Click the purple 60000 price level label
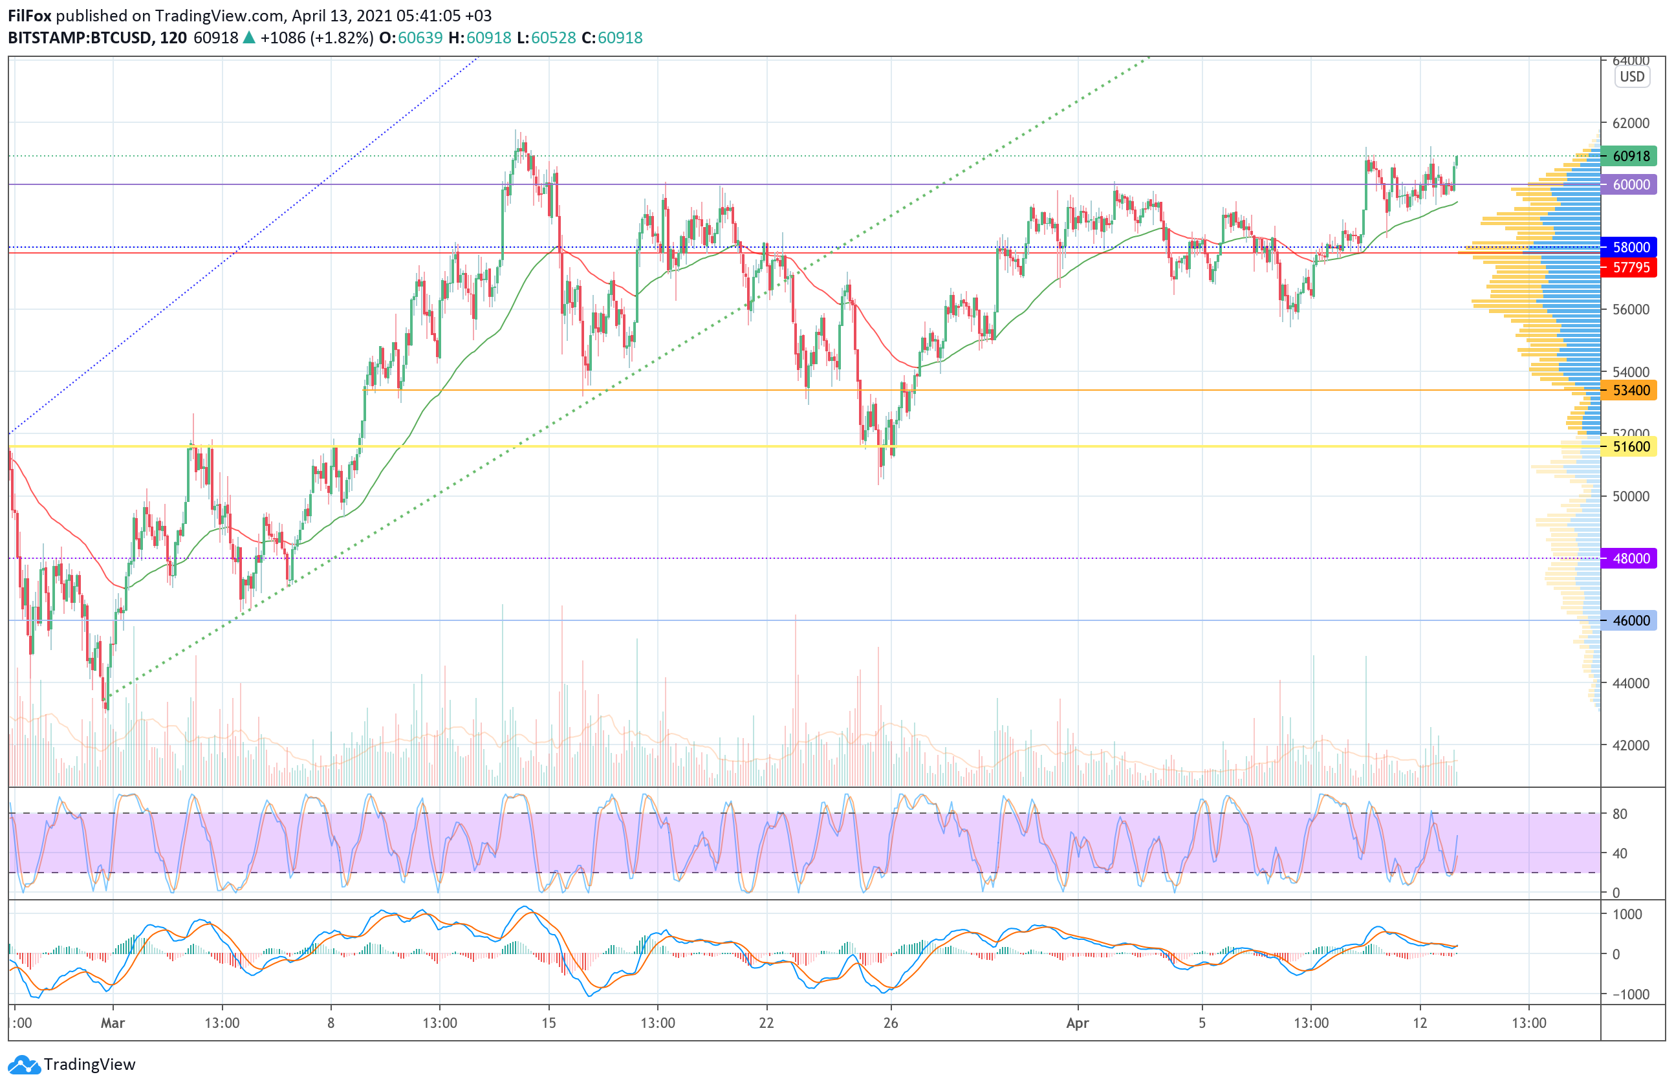 [x=1631, y=185]
